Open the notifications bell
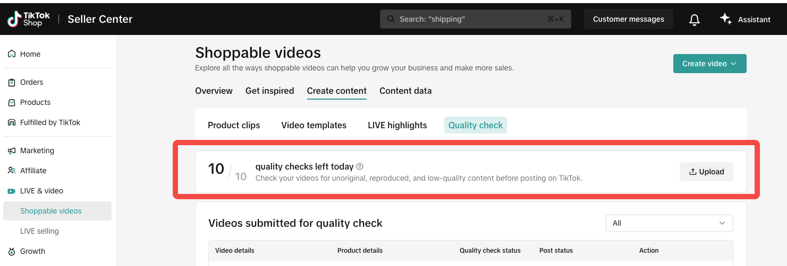 (x=694, y=20)
